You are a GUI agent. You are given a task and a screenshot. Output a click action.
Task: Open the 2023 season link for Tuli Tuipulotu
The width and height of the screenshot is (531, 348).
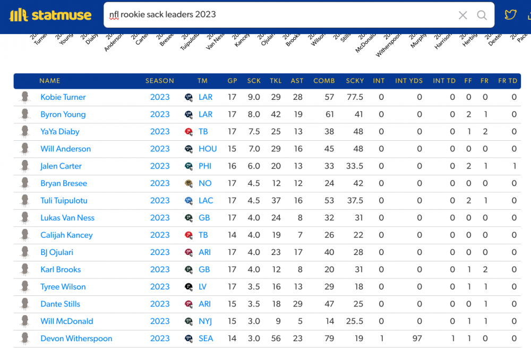click(160, 201)
